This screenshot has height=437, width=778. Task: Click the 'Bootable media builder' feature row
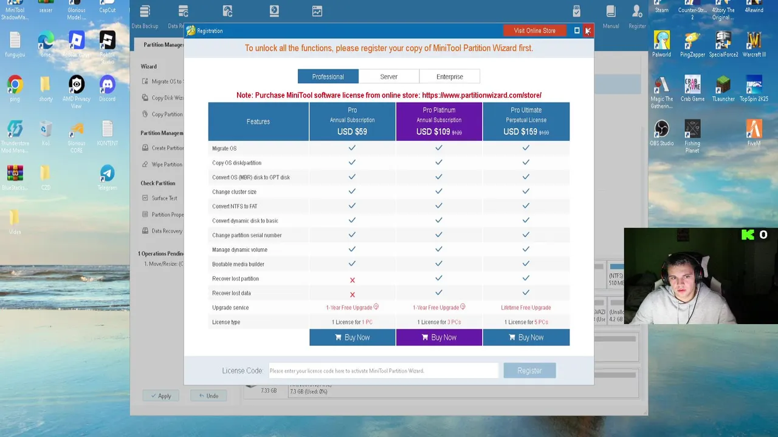[389, 264]
